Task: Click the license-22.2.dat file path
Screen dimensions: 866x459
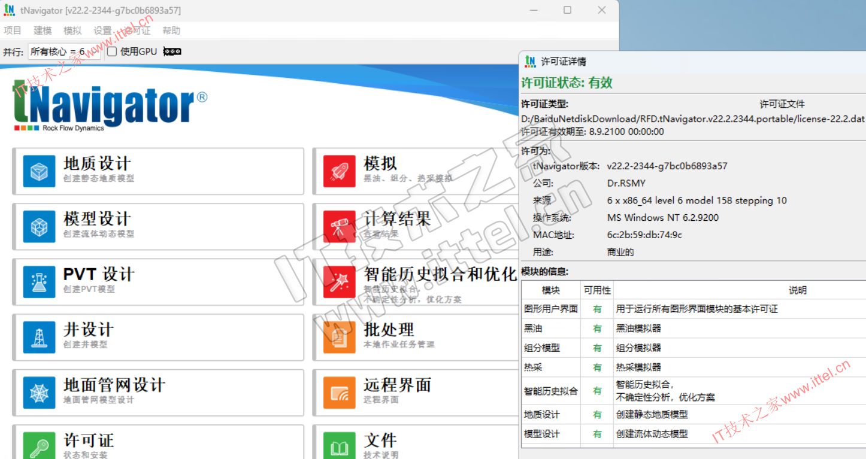Action: [693, 118]
